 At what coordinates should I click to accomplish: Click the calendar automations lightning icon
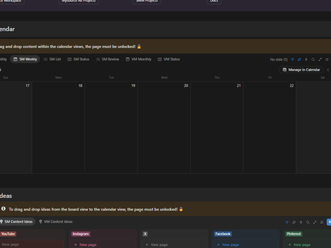pos(306,60)
